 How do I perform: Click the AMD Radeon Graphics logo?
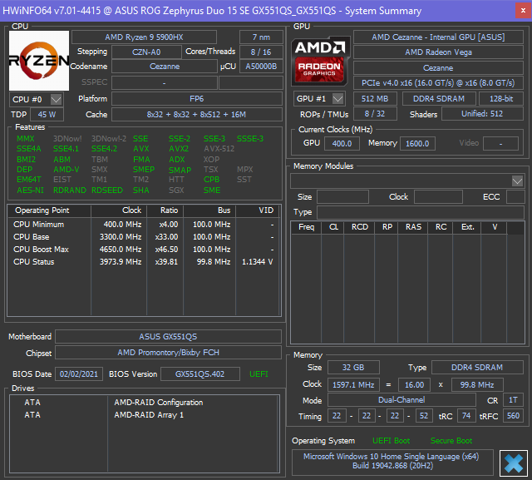320,61
